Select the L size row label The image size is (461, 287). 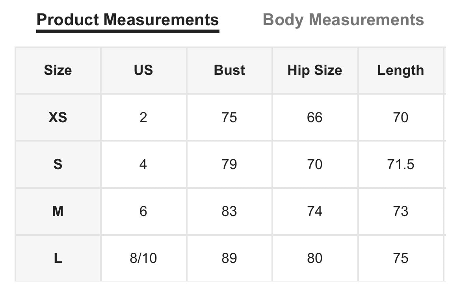tap(58, 259)
